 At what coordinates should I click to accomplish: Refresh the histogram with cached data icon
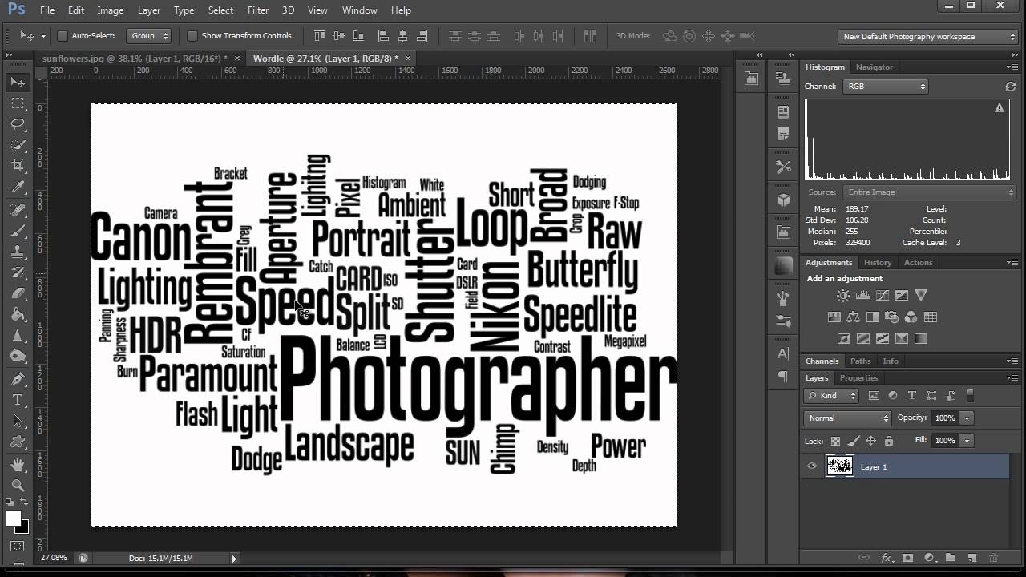tap(1010, 86)
